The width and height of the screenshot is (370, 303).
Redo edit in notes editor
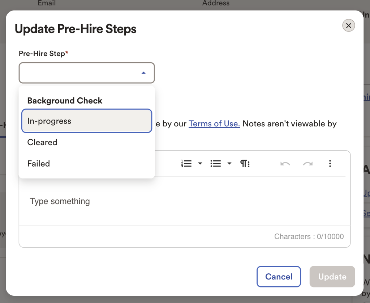pos(308,164)
